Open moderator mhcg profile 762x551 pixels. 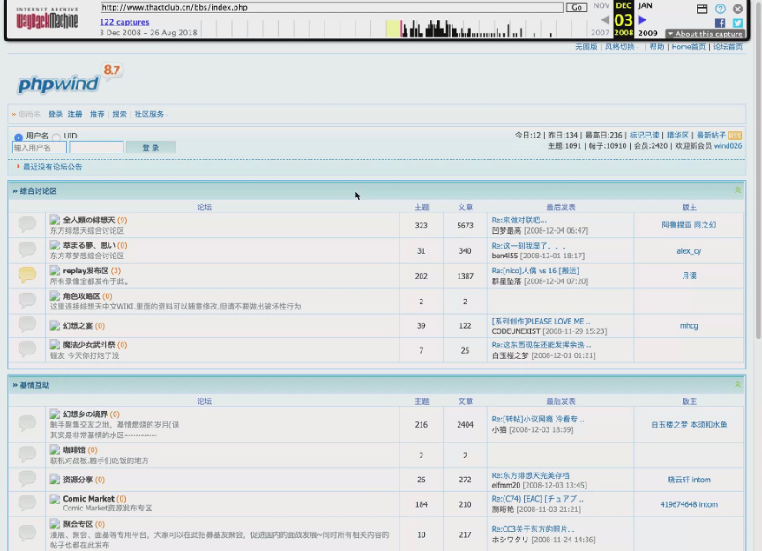click(x=689, y=325)
